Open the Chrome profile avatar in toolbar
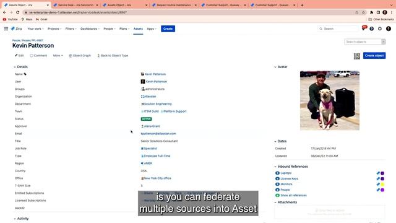Image resolution: width=396 pixels, height=223 pixels. click(x=385, y=12)
